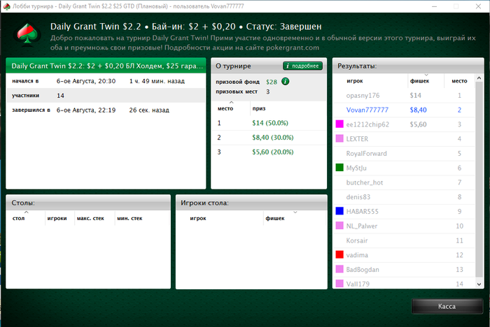490x327 pixels.
Task: Select player Korsair in results
Action: click(x=357, y=240)
